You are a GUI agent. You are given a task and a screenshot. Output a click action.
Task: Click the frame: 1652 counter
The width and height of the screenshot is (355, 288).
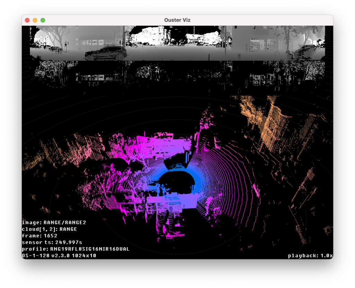40,236
